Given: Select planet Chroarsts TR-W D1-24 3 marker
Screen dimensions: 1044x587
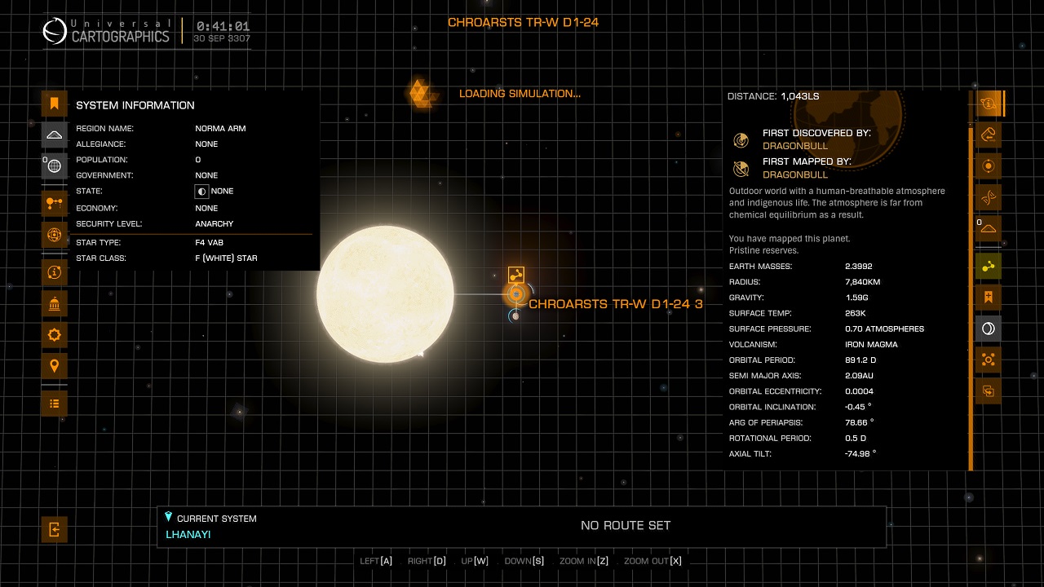Looking at the screenshot, I should tap(515, 293).
